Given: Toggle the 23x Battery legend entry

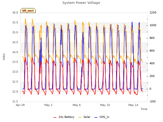Looking at the screenshot, I should [64, 117].
